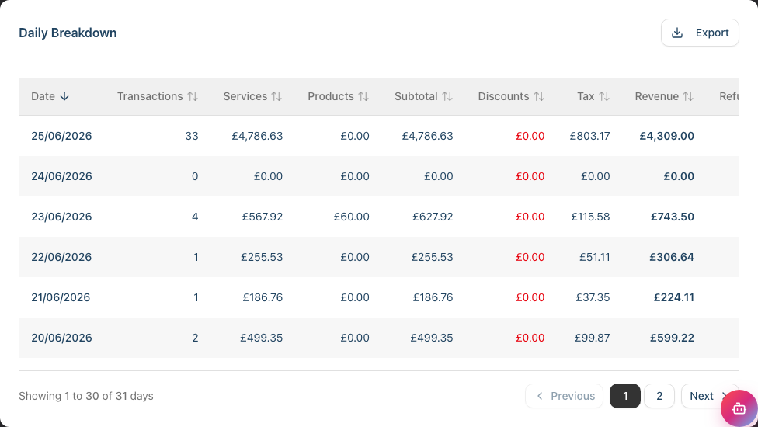Click the Services header label
Screen dimensions: 758x427
pyautogui.click(x=245, y=96)
